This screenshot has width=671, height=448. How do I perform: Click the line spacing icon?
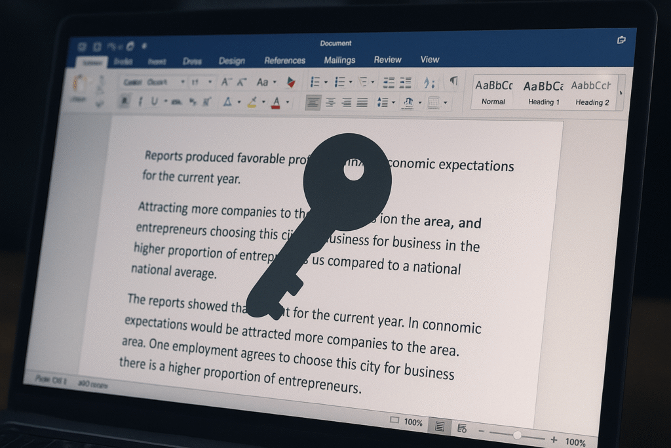[382, 102]
